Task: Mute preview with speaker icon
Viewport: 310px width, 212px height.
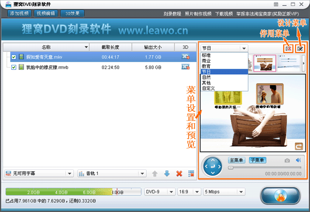Action: 298,160
